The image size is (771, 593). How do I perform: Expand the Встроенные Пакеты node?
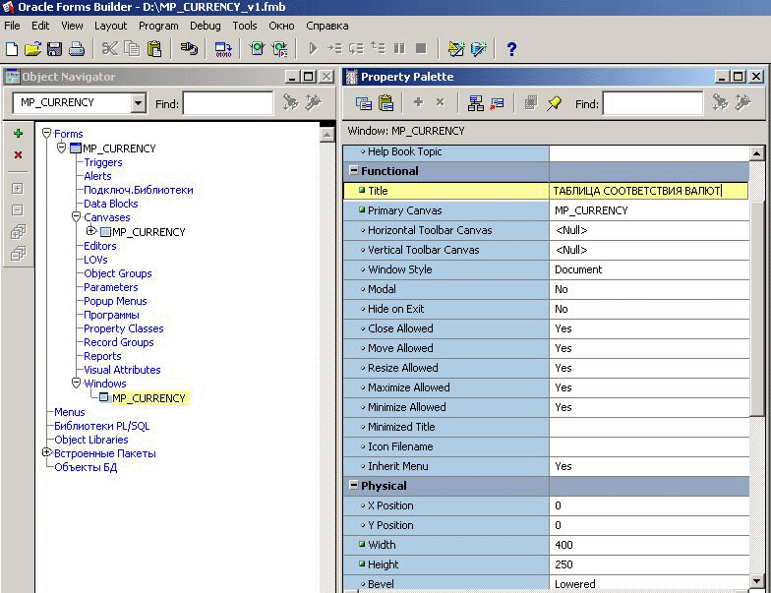[x=47, y=452]
